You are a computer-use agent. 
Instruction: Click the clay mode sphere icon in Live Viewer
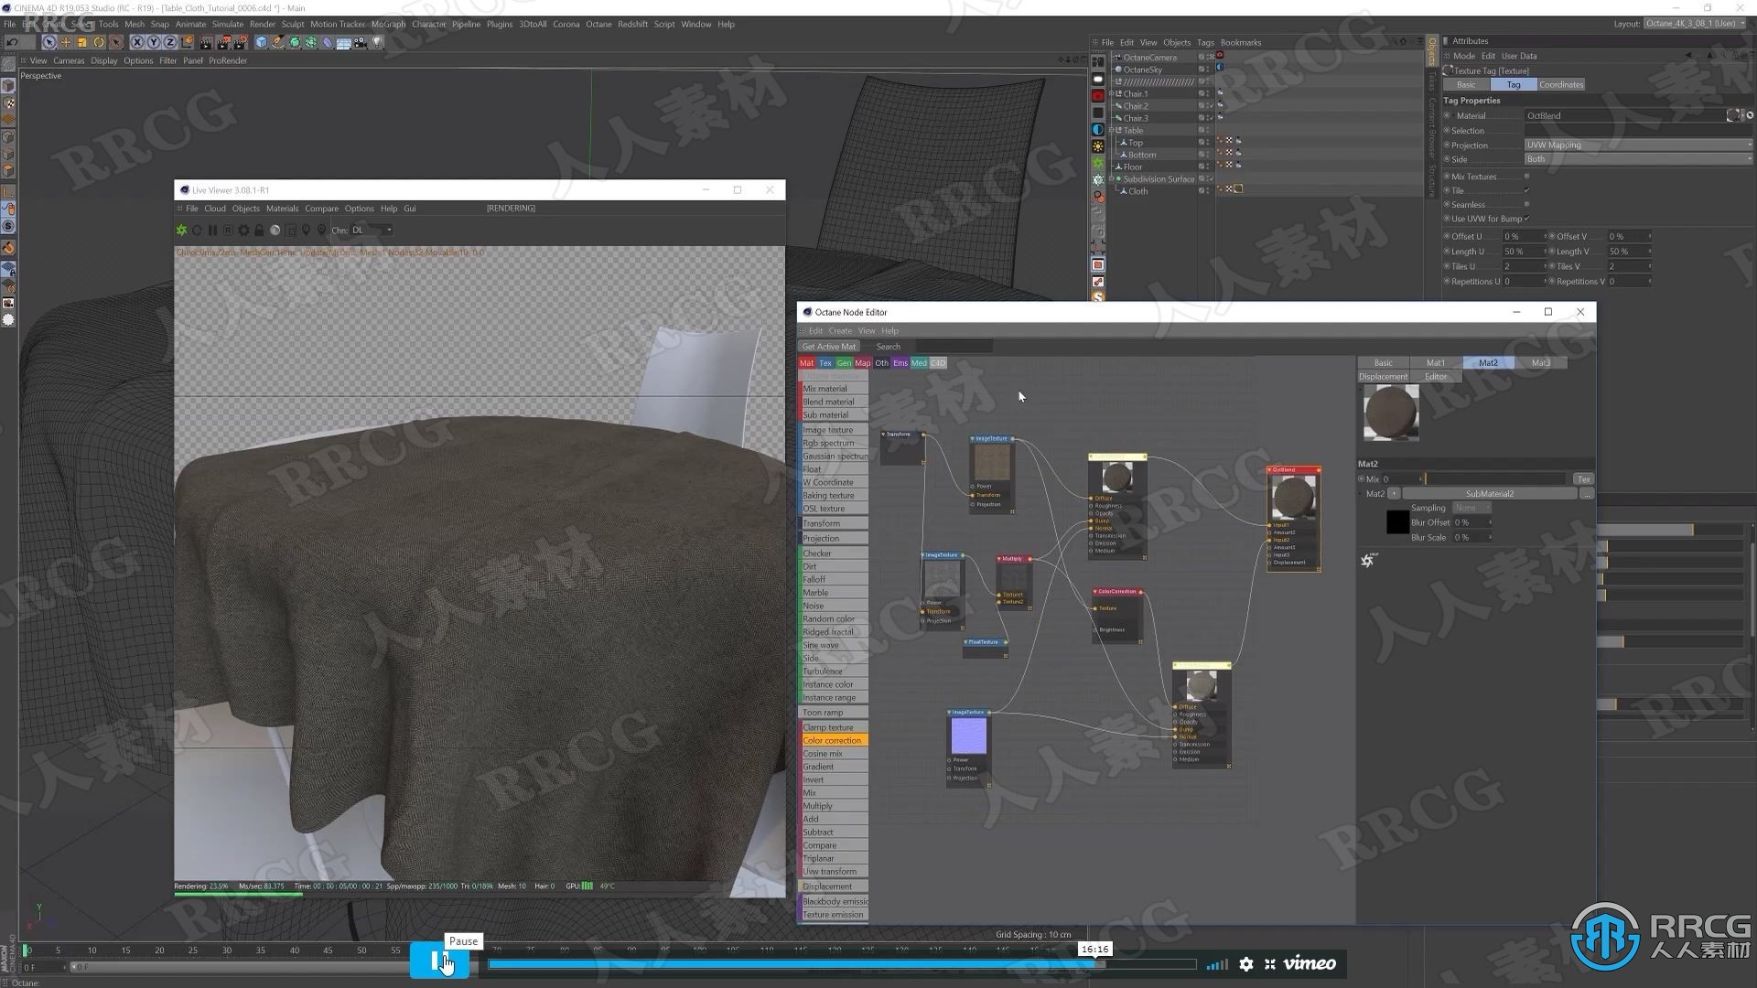pos(275,231)
